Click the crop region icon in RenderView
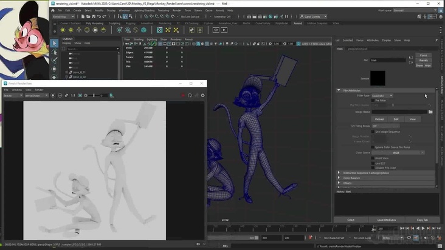445x250 pixels. click(x=80, y=95)
